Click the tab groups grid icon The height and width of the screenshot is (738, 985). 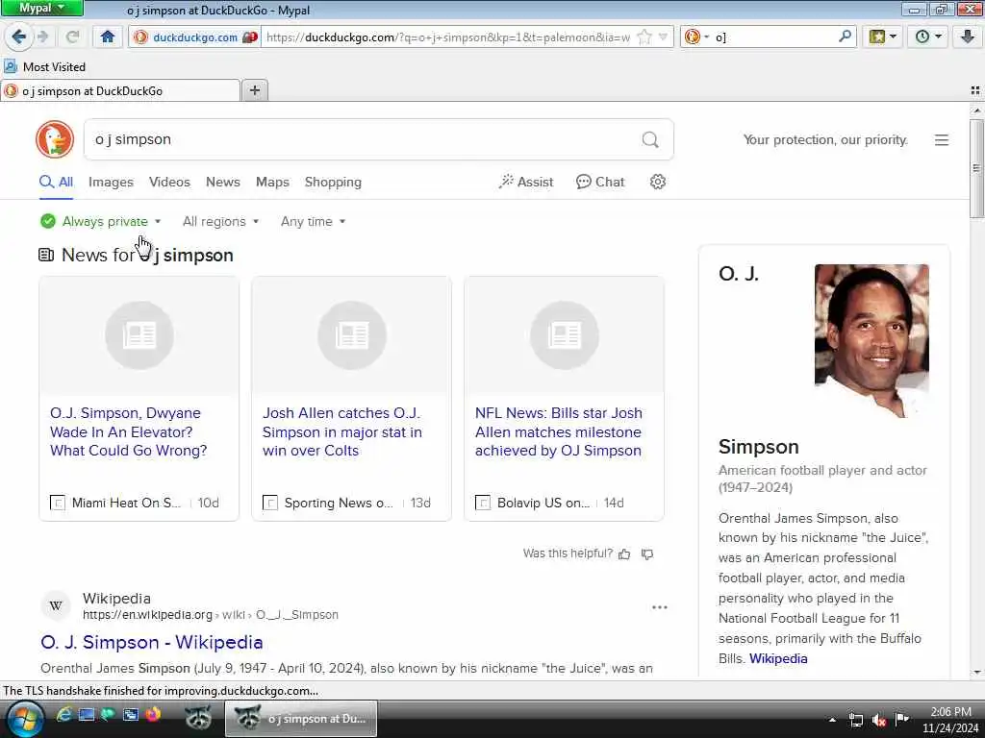[x=975, y=91]
